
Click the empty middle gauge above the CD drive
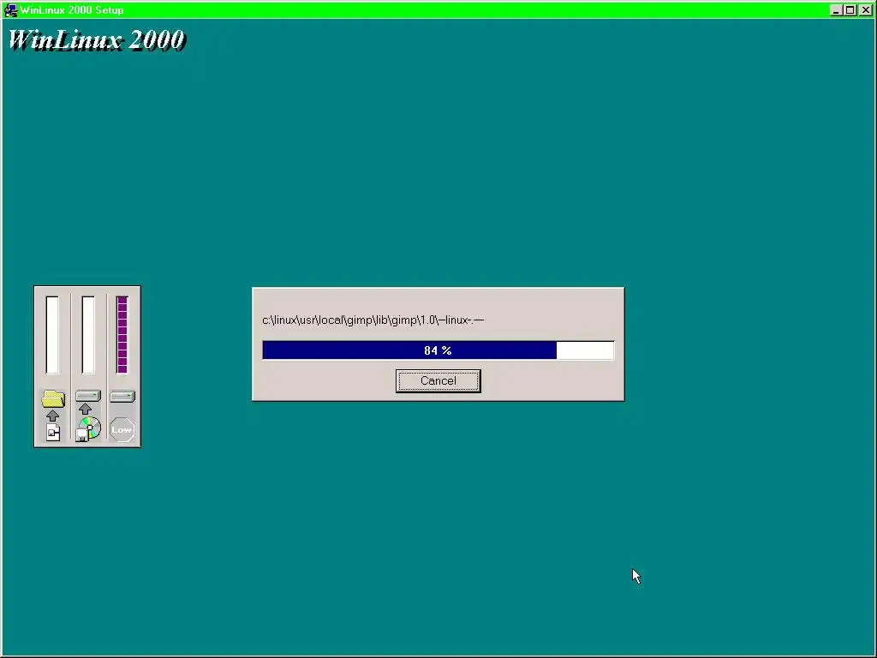point(88,335)
